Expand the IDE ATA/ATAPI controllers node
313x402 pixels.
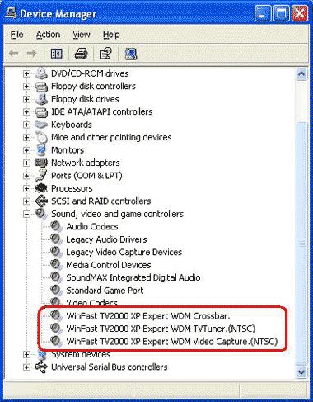[x=26, y=112]
